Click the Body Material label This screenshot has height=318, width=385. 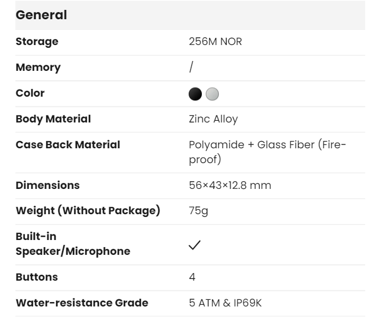[x=53, y=119]
